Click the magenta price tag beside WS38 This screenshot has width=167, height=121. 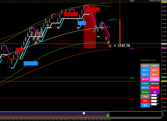tap(164, 48)
